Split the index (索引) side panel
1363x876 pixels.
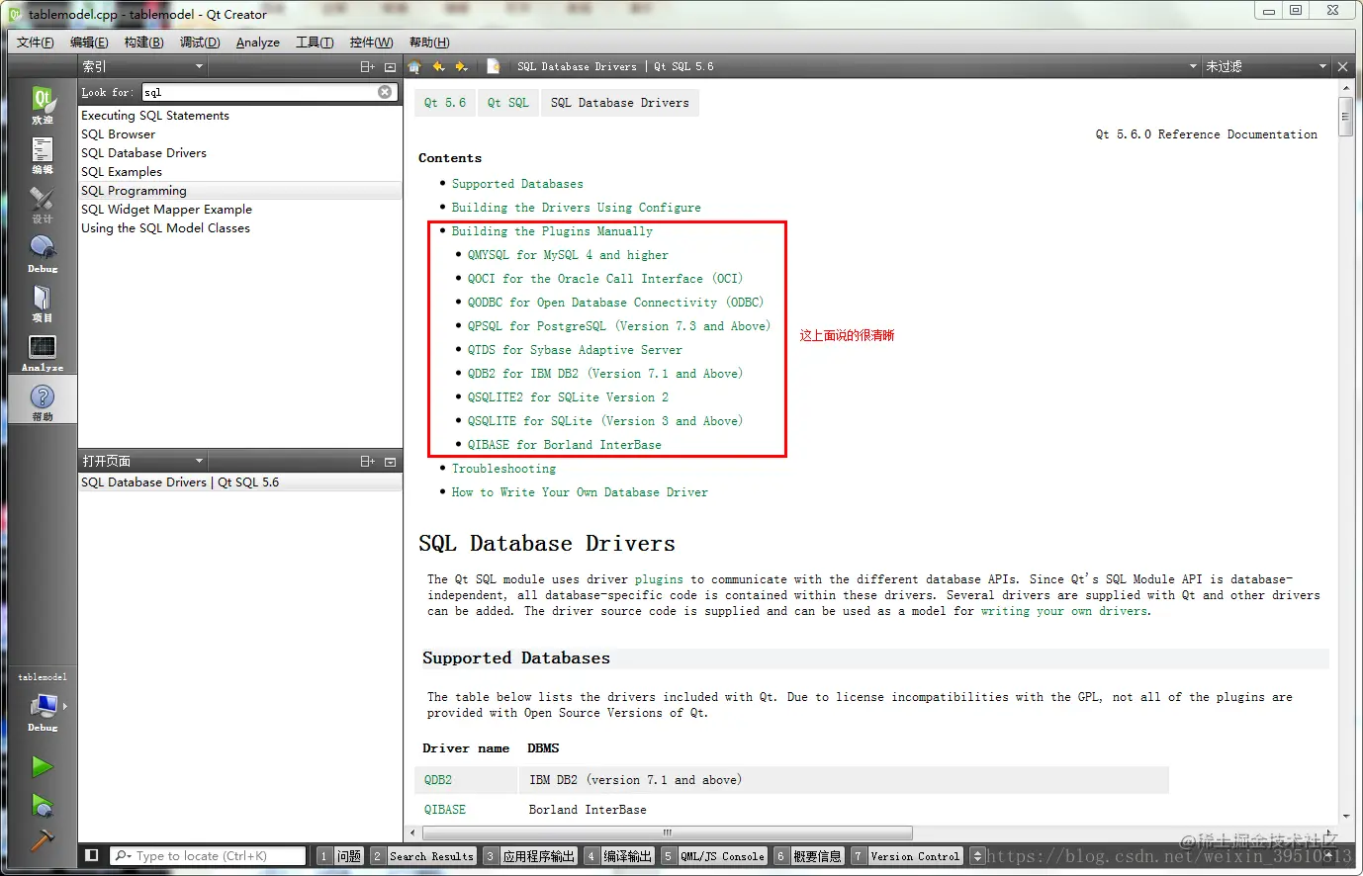tap(367, 66)
